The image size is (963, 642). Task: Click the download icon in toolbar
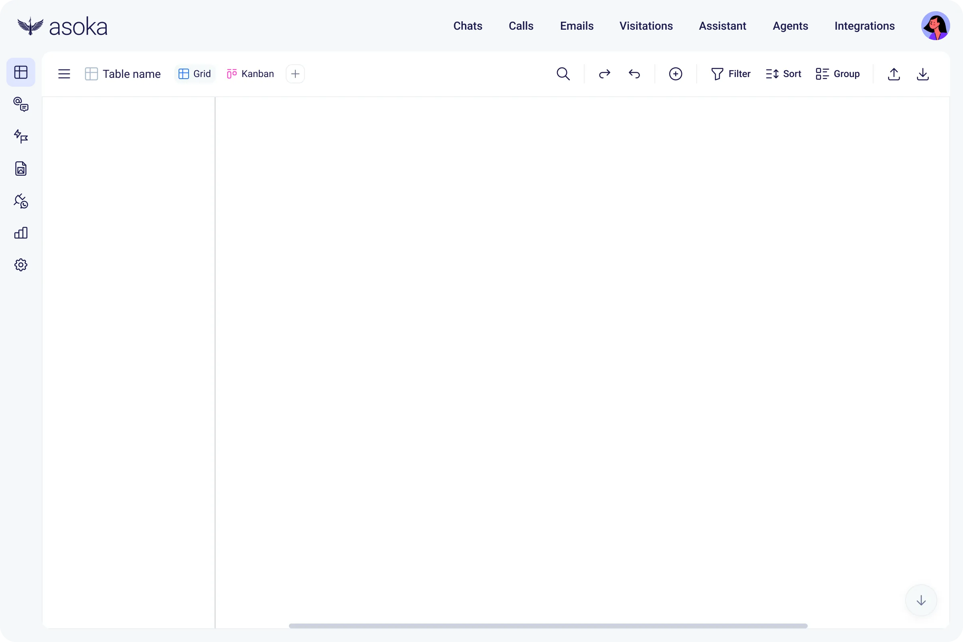point(922,74)
